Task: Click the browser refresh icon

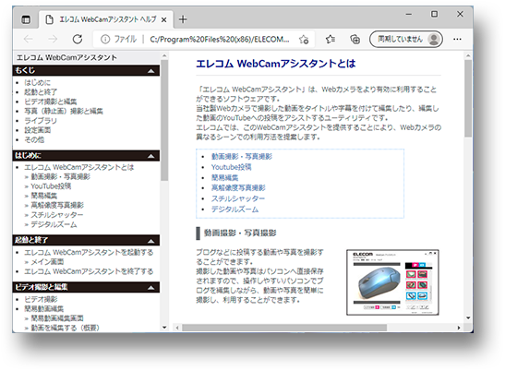Action: click(x=78, y=40)
